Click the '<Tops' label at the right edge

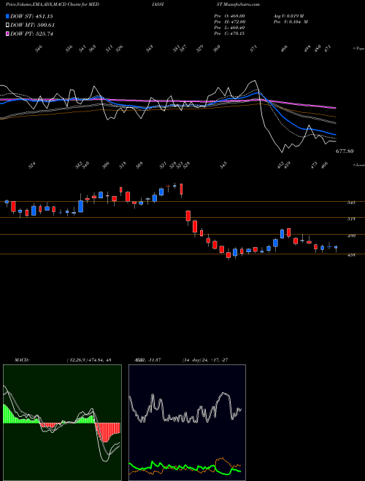pos(358,49)
